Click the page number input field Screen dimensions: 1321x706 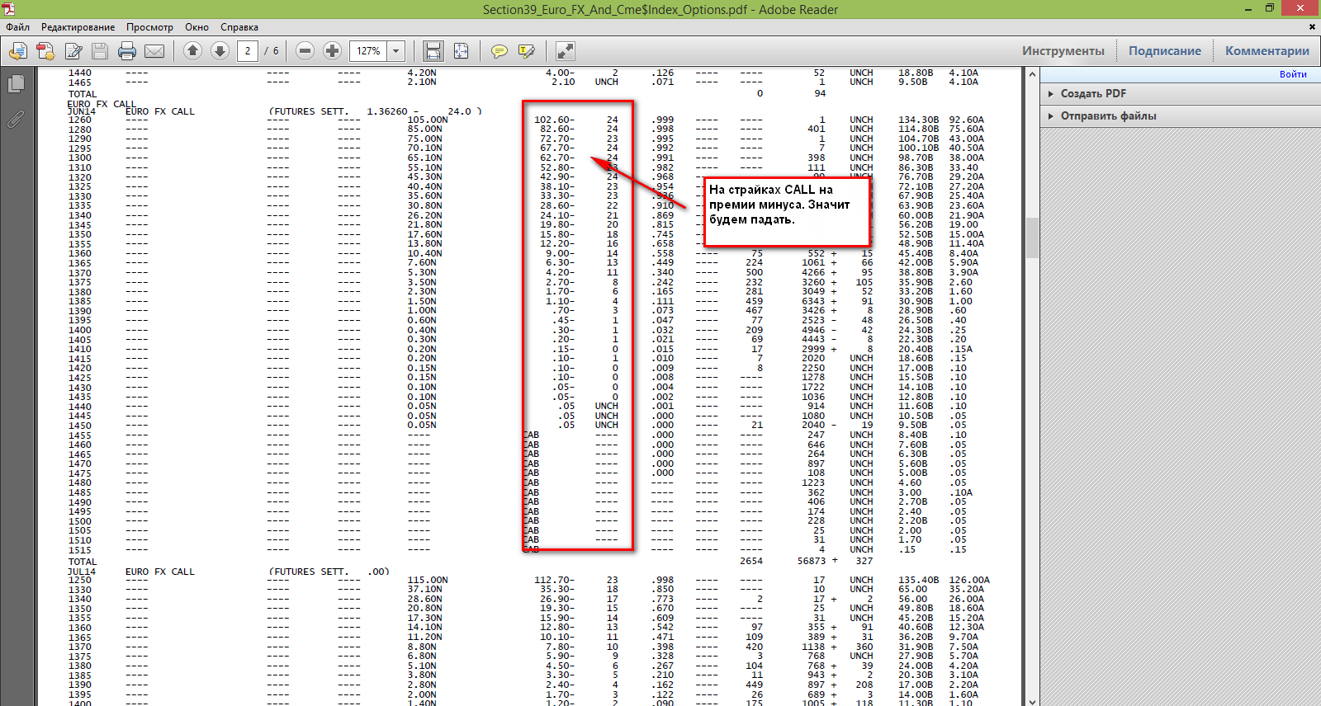[x=248, y=51]
